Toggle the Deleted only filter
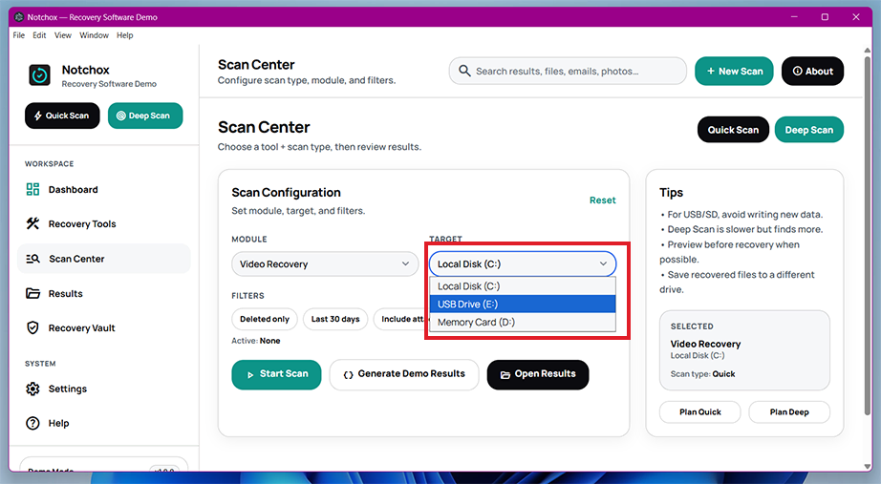Viewport: 881px width, 484px height. 264,319
